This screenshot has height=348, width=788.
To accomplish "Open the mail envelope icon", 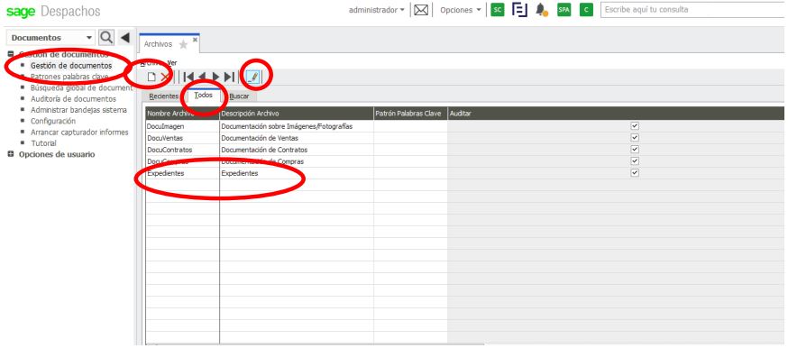I will 421,10.
